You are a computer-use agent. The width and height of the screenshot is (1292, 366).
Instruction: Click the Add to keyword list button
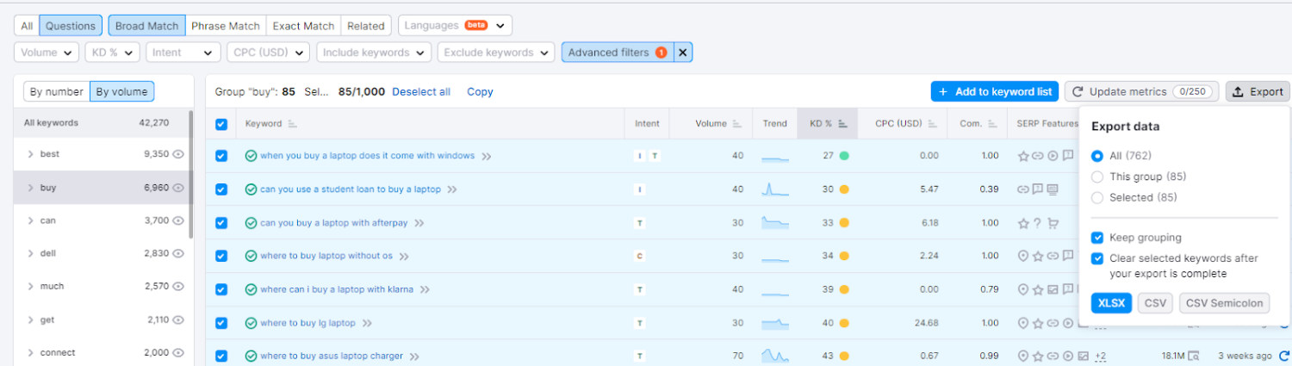tap(994, 91)
